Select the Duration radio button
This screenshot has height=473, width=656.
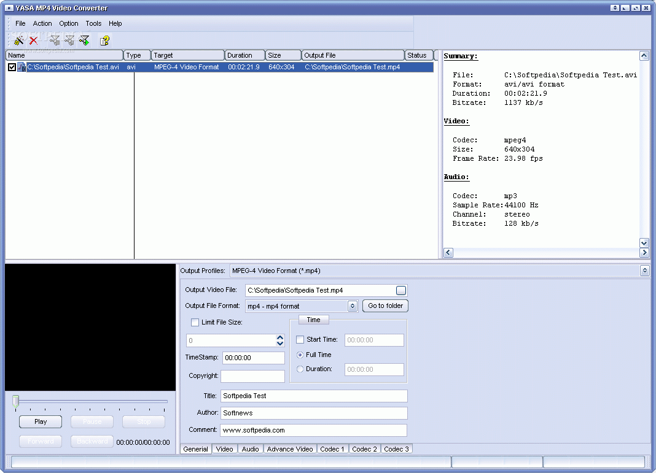[x=300, y=369]
